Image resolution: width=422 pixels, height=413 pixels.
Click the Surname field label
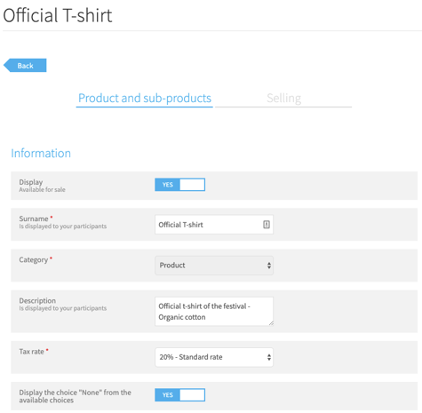(34, 218)
